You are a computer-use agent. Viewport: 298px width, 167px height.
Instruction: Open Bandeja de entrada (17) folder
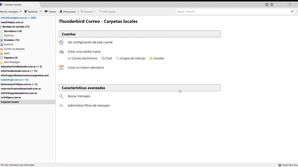click(16, 27)
